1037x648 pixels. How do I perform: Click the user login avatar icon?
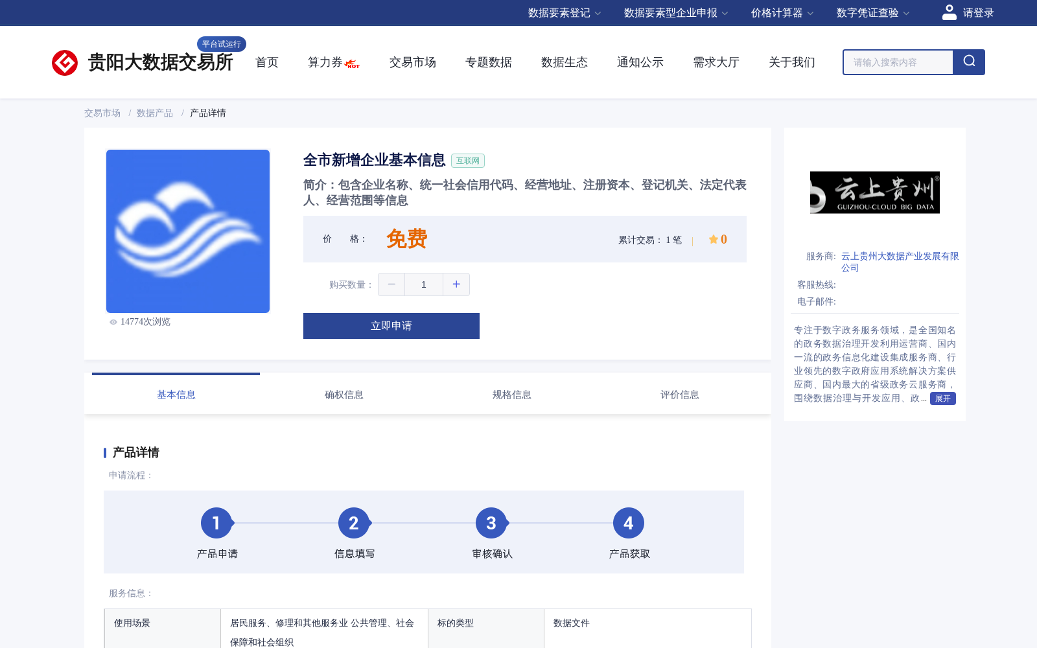tap(950, 12)
